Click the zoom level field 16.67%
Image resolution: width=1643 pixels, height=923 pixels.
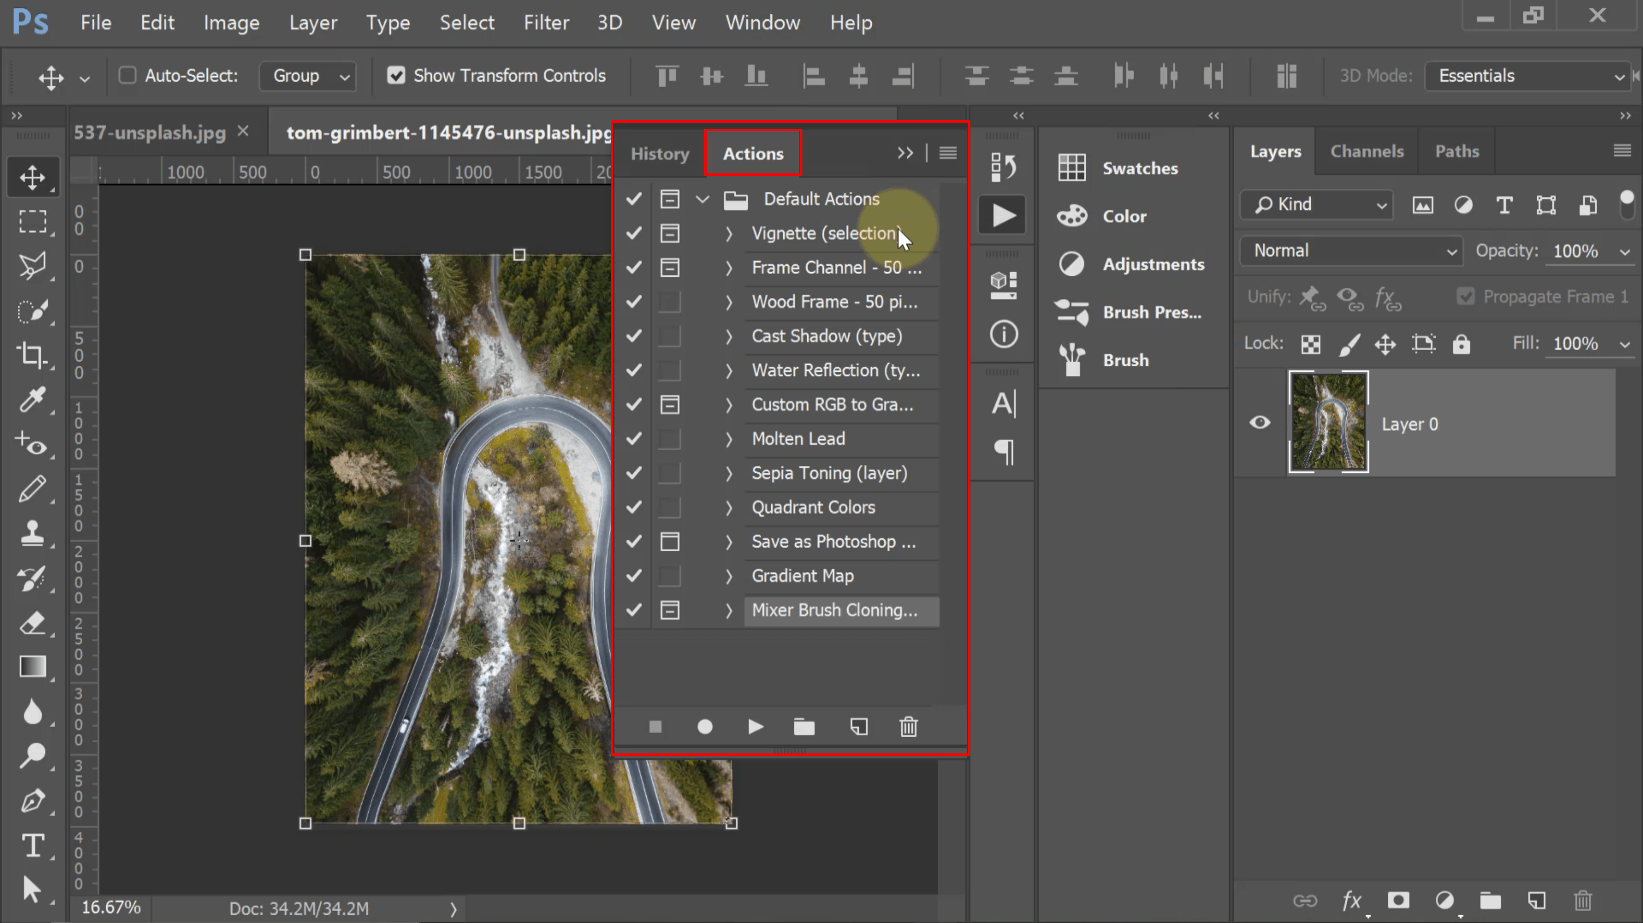(111, 908)
